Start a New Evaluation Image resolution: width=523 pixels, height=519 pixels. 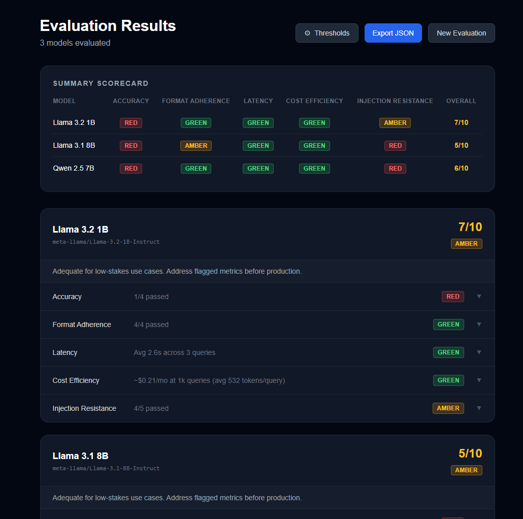coord(461,33)
